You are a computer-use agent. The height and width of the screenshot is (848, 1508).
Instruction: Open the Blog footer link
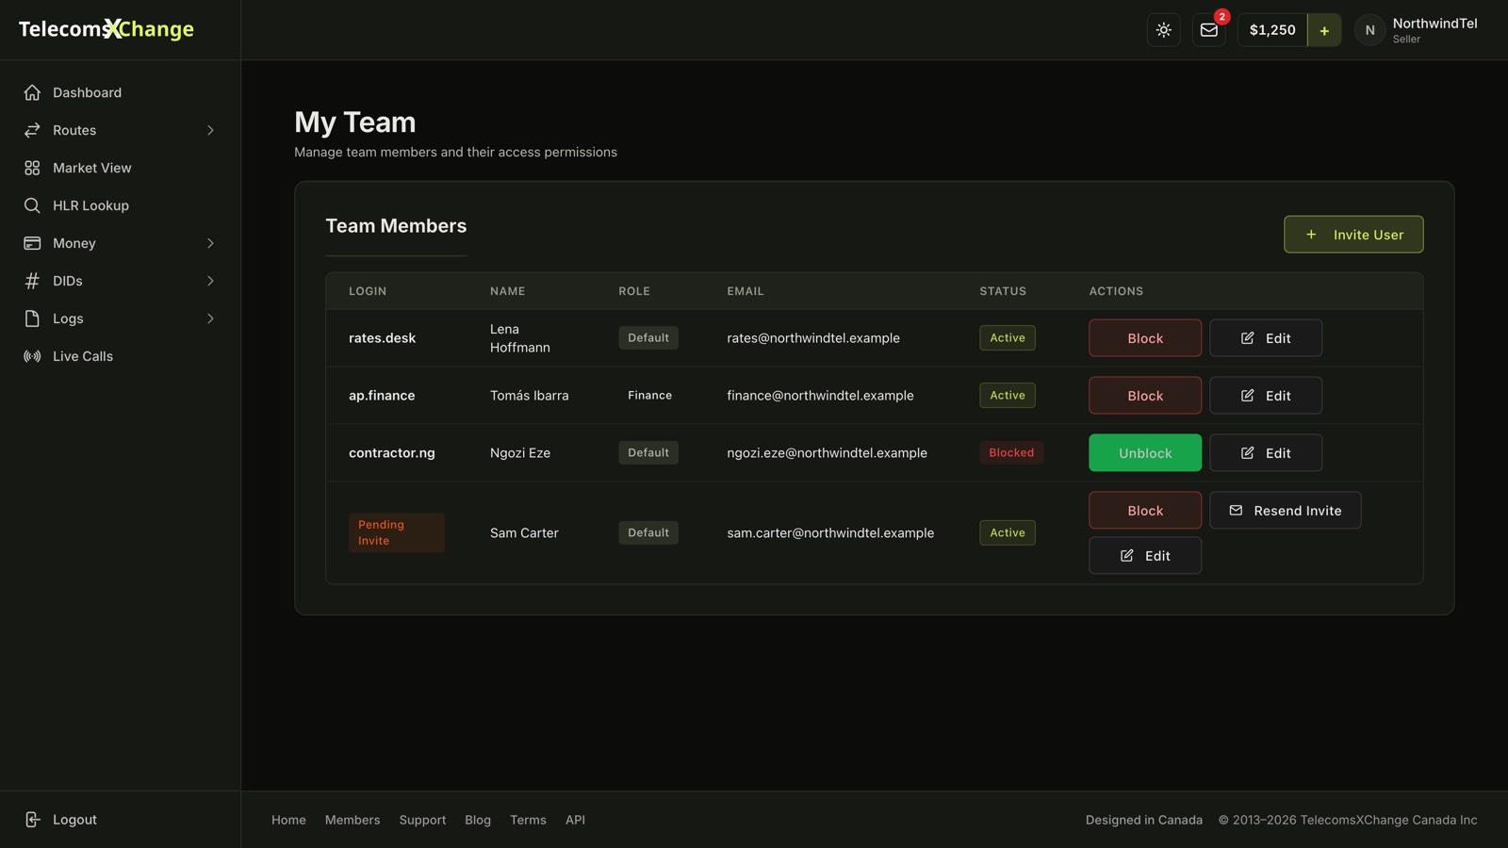point(478,820)
